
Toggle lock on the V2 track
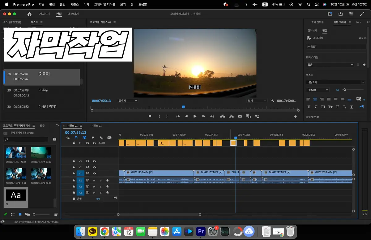click(x=74, y=167)
